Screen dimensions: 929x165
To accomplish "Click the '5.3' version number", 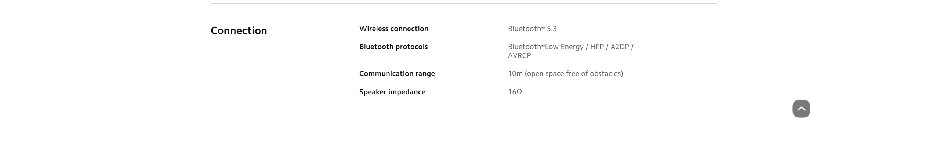I will coord(551,29).
